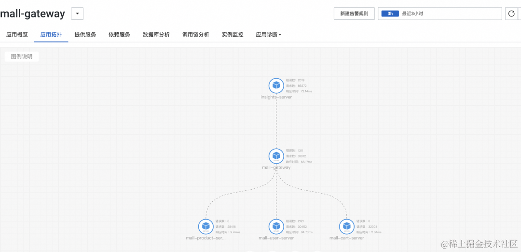Screen dimensions: 521x252
Task: Select the 应用拓扑 tab
Action: tap(51, 35)
